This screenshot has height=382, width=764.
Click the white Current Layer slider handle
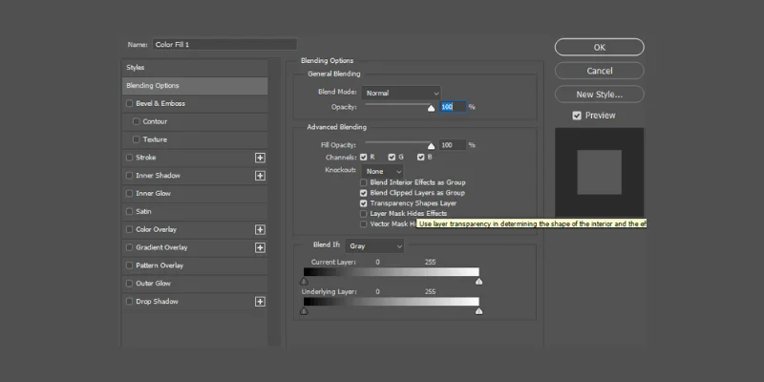478,281
